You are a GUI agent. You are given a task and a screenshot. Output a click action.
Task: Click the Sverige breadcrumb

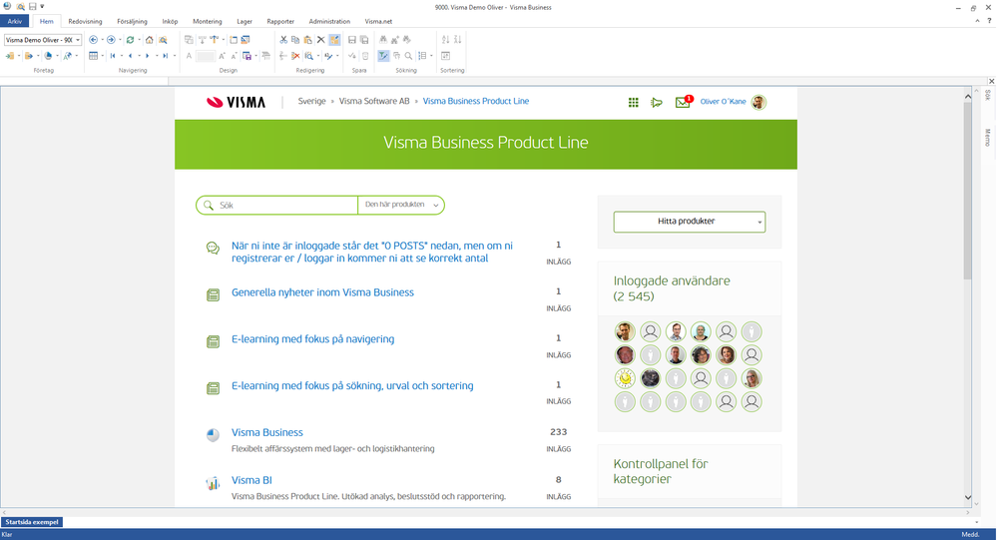click(x=311, y=101)
